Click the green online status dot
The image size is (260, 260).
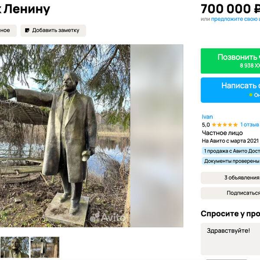coord(251,95)
